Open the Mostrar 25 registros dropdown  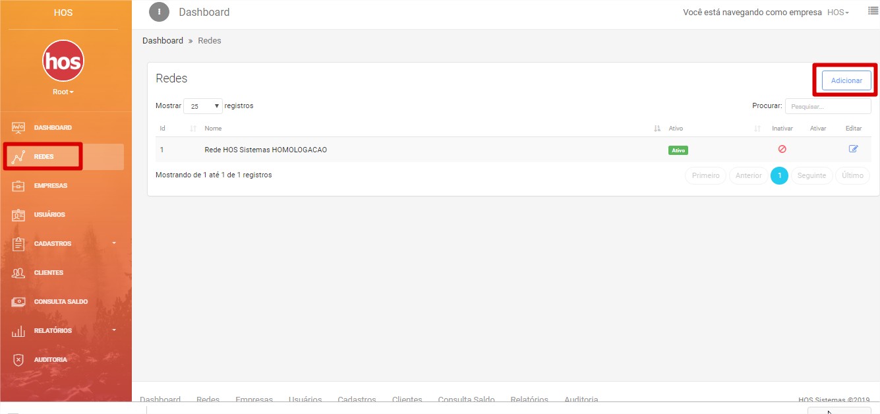click(x=203, y=106)
